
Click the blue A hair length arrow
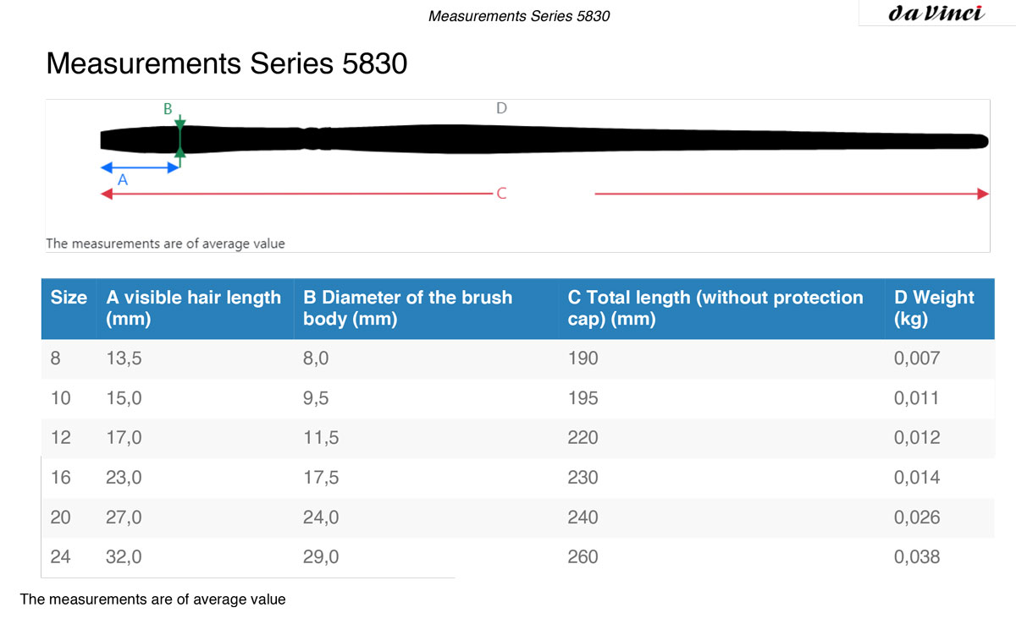140,167
